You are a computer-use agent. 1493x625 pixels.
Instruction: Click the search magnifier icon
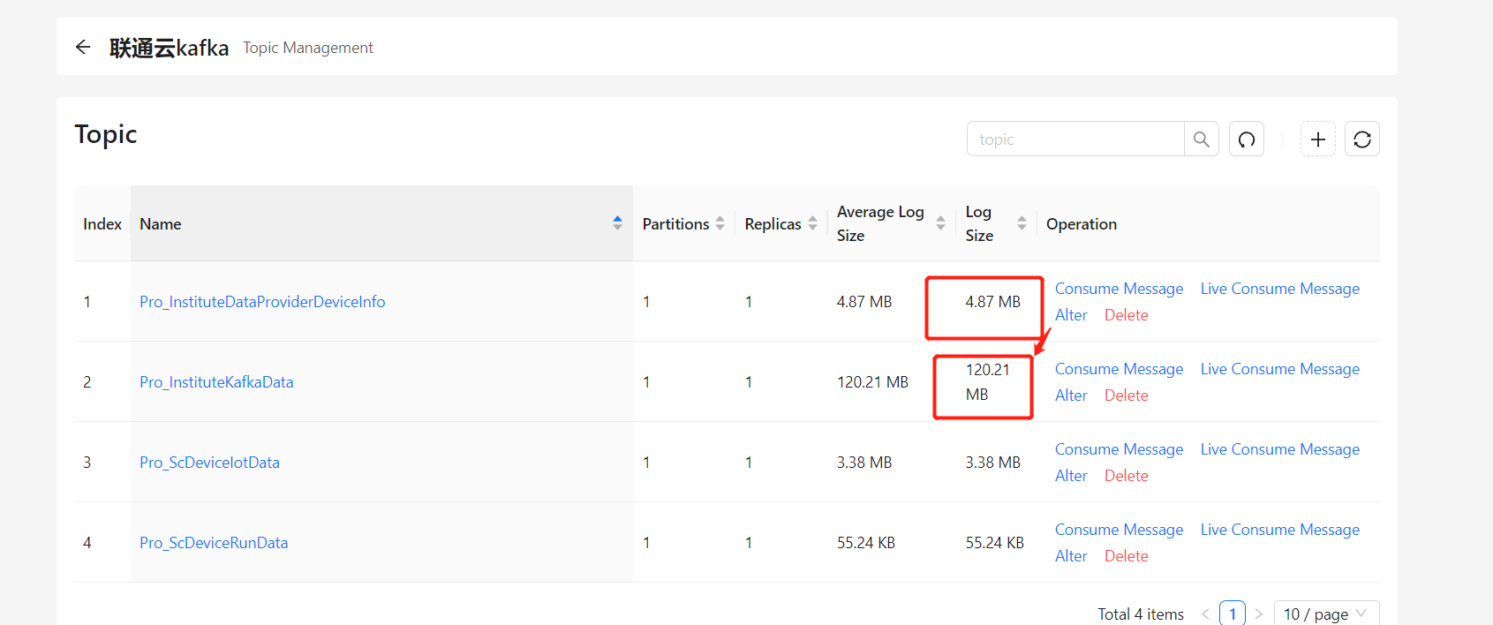coord(1201,139)
